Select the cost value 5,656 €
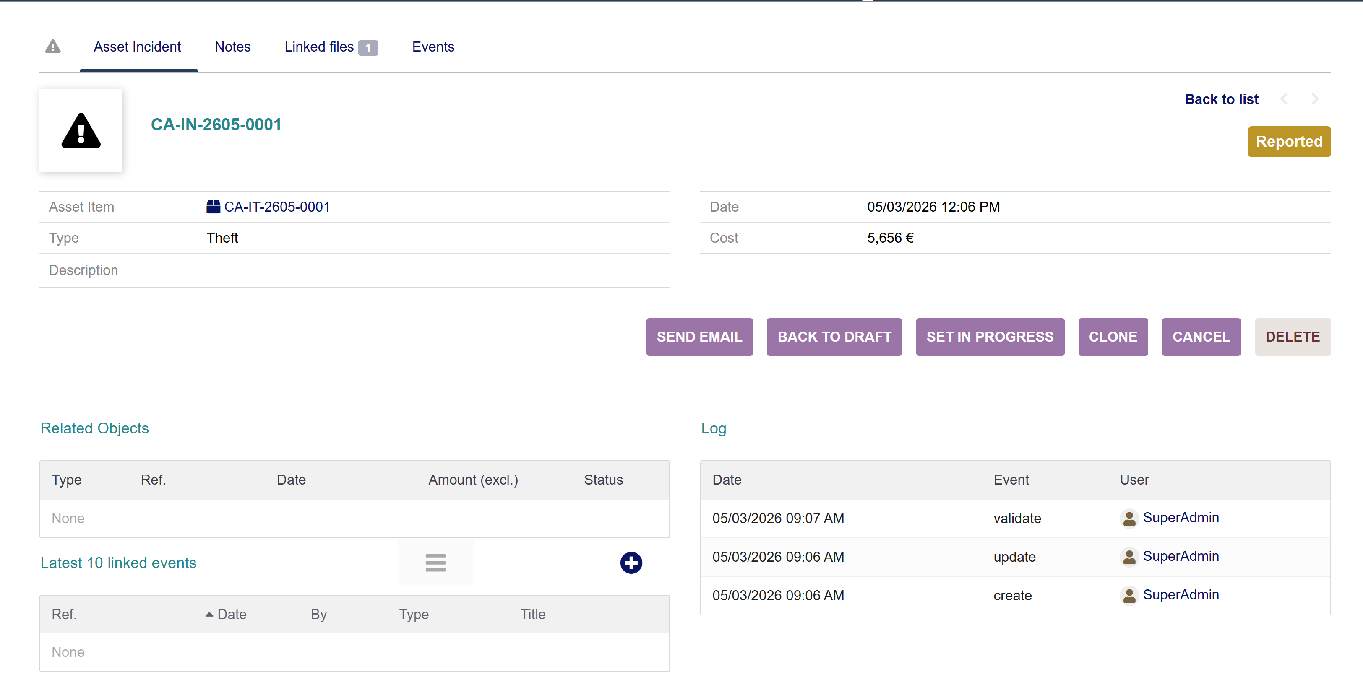This screenshot has height=695, width=1363. pos(891,238)
